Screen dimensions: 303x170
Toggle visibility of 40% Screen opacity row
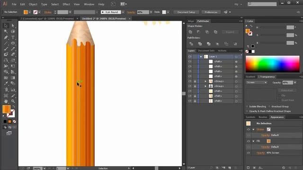pos(248,153)
